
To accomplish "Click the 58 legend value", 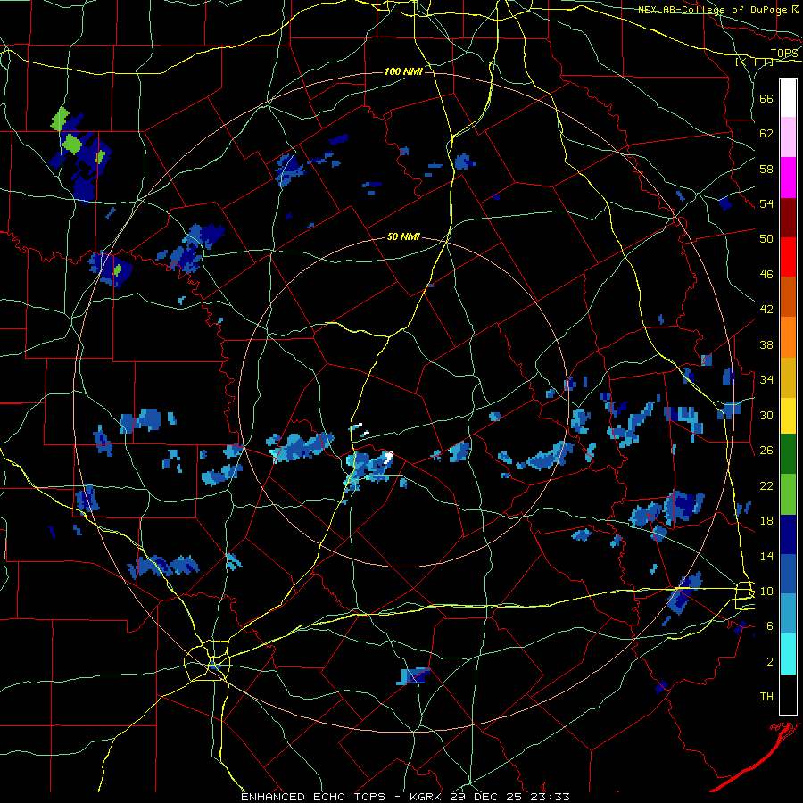I will click(x=766, y=169).
